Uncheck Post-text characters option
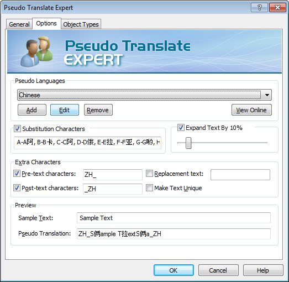The width and height of the screenshot is (289, 282). coord(17,188)
